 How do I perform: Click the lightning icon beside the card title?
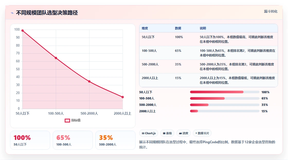[x=12, y=13]
